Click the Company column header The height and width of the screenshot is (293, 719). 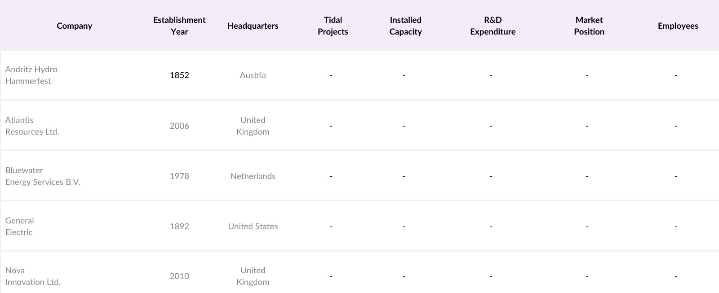tap(74, 26)
